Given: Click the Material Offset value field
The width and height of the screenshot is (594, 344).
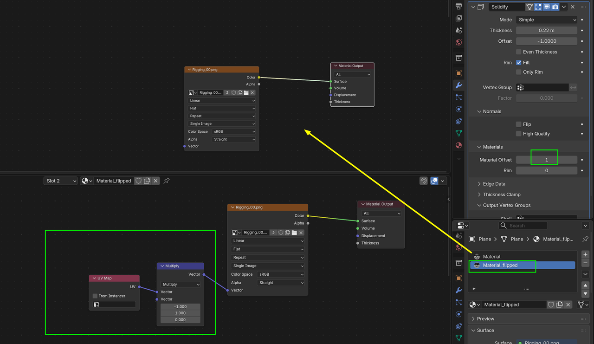Looking at the screenshot, I should click(x=547, y=160).
